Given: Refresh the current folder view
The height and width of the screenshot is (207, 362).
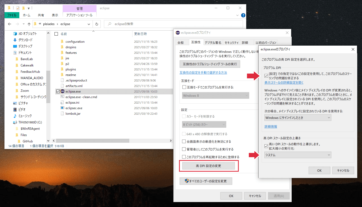Looking at the screenshot, I should [x=97, y=24].
